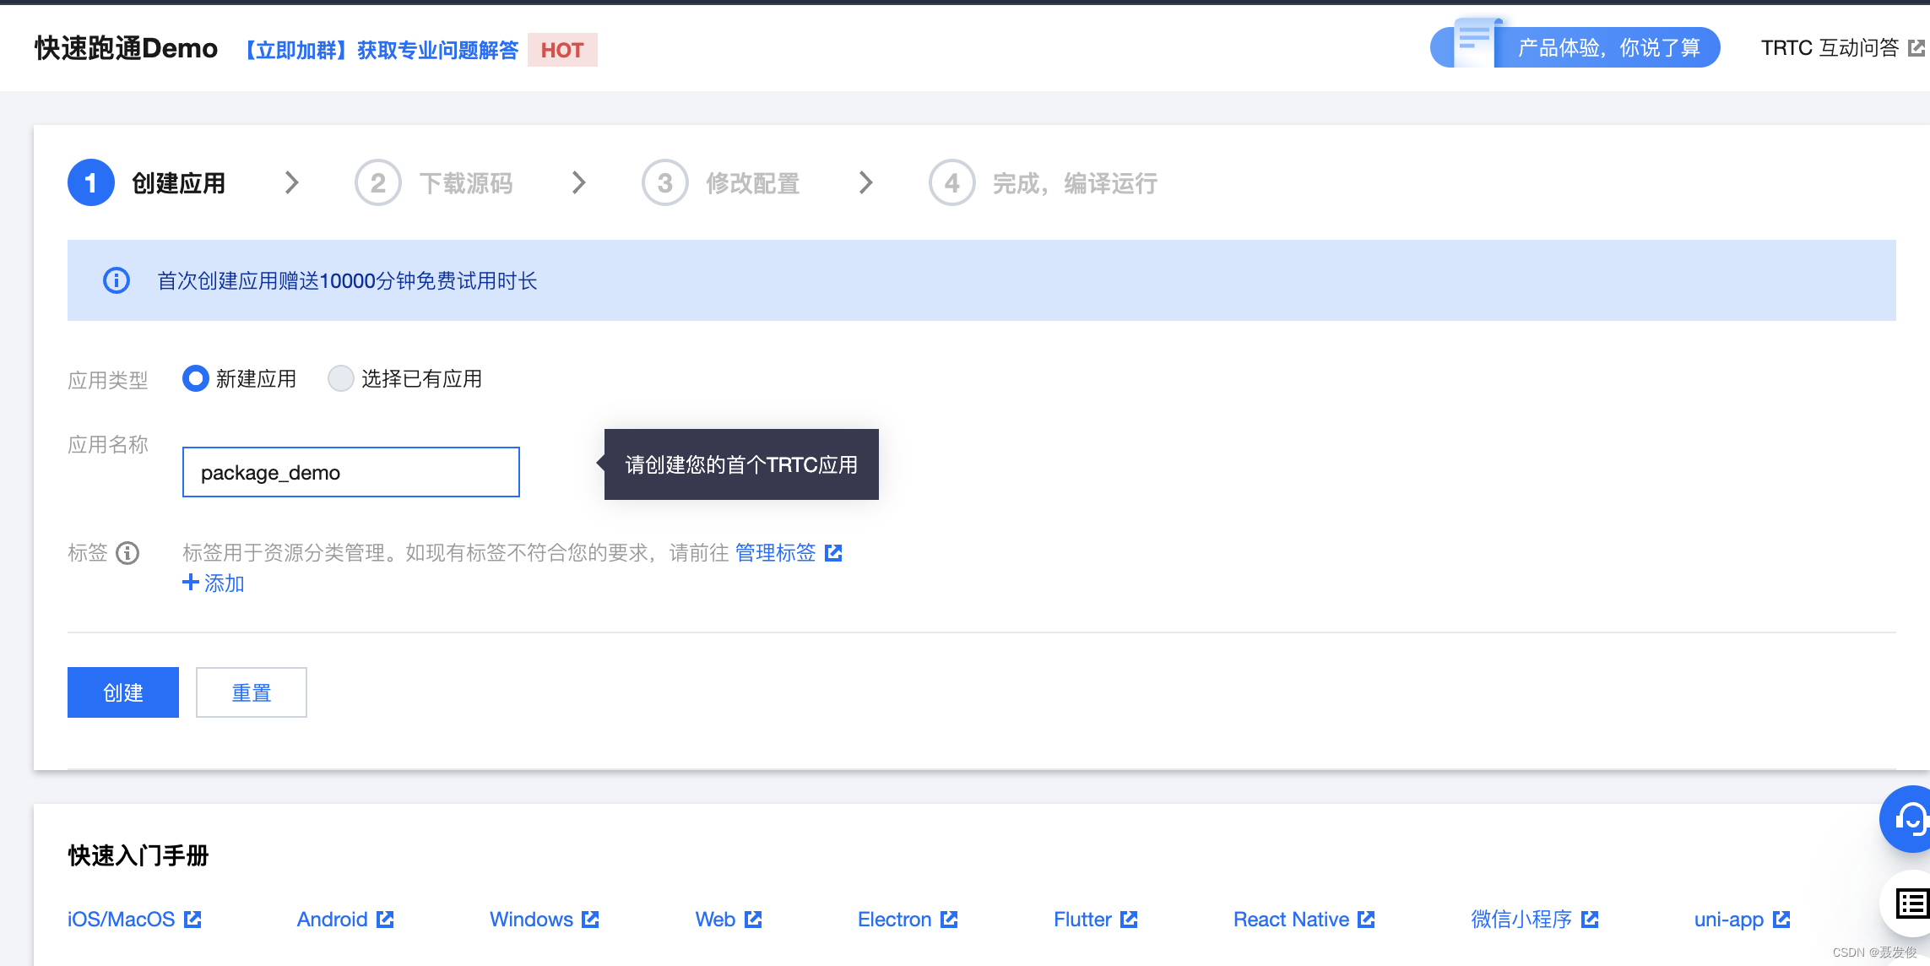Click the info icon beside 标签
The height and width of the screenshot is (966, 1930).
click(x=127, y=553)
